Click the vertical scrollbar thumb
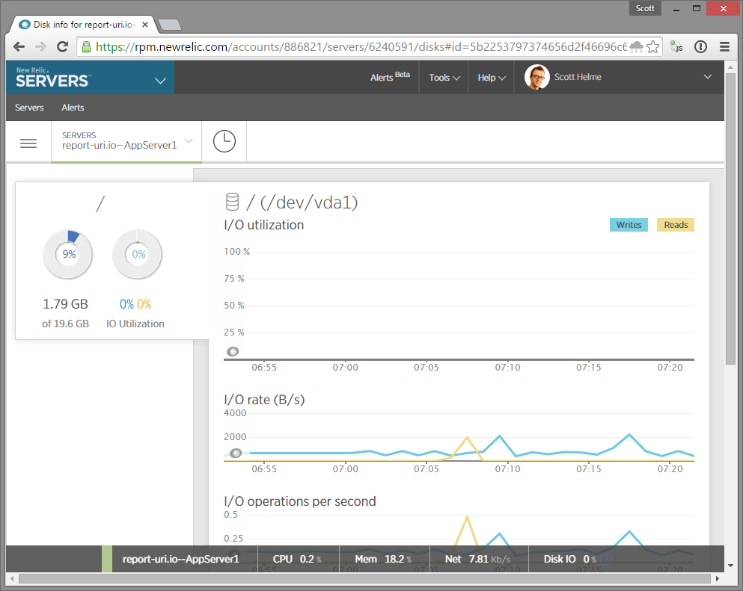Image resolution: width=743 pixels, height=591 pixels. pos(730,218)
